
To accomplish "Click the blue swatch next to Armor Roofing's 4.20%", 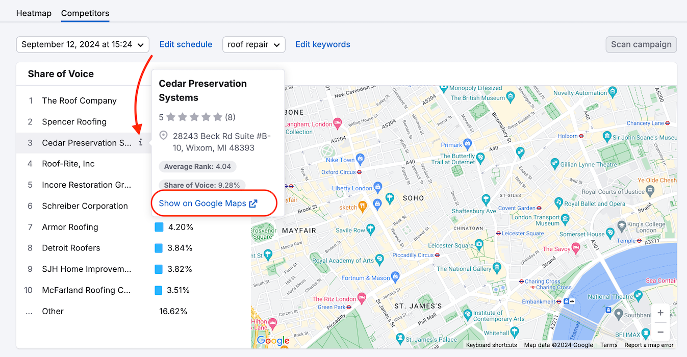I will pyautogui.click(x=159, y=227).
